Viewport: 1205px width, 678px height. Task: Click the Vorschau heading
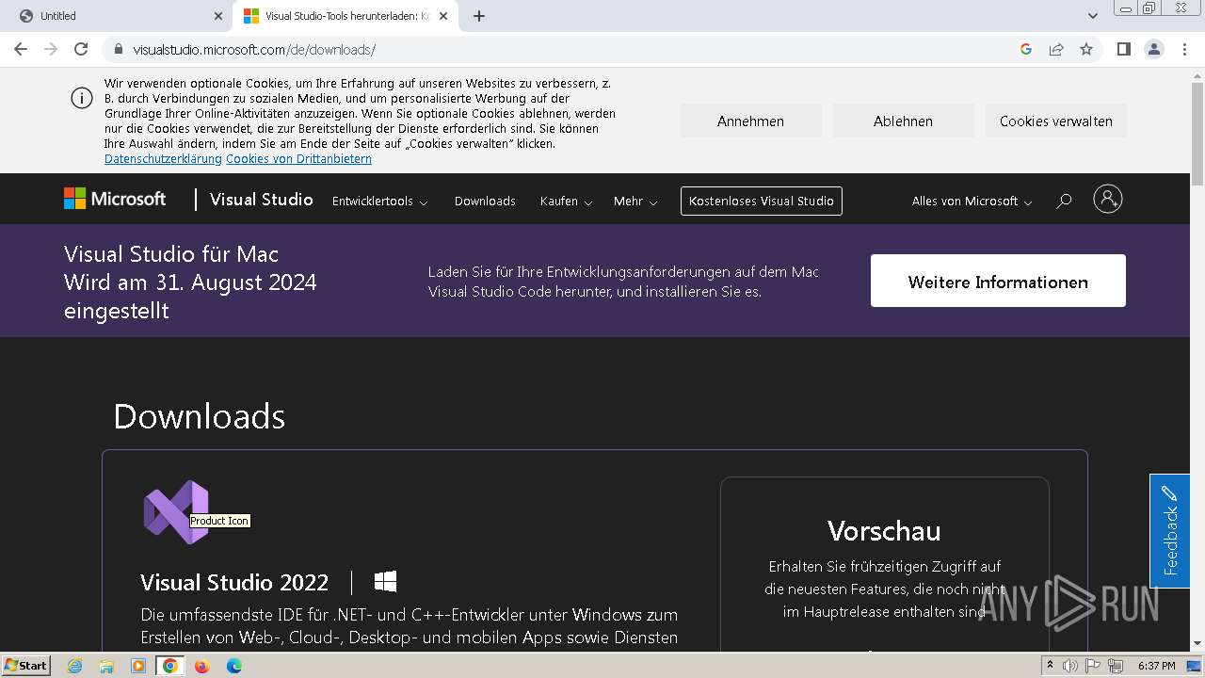(884, 531)
